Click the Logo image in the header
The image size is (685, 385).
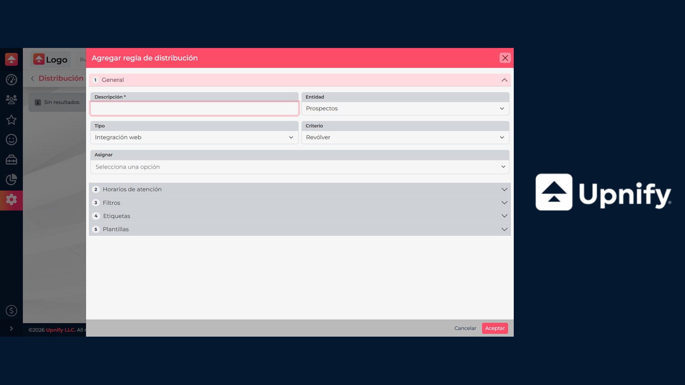(x=51, y=59)
